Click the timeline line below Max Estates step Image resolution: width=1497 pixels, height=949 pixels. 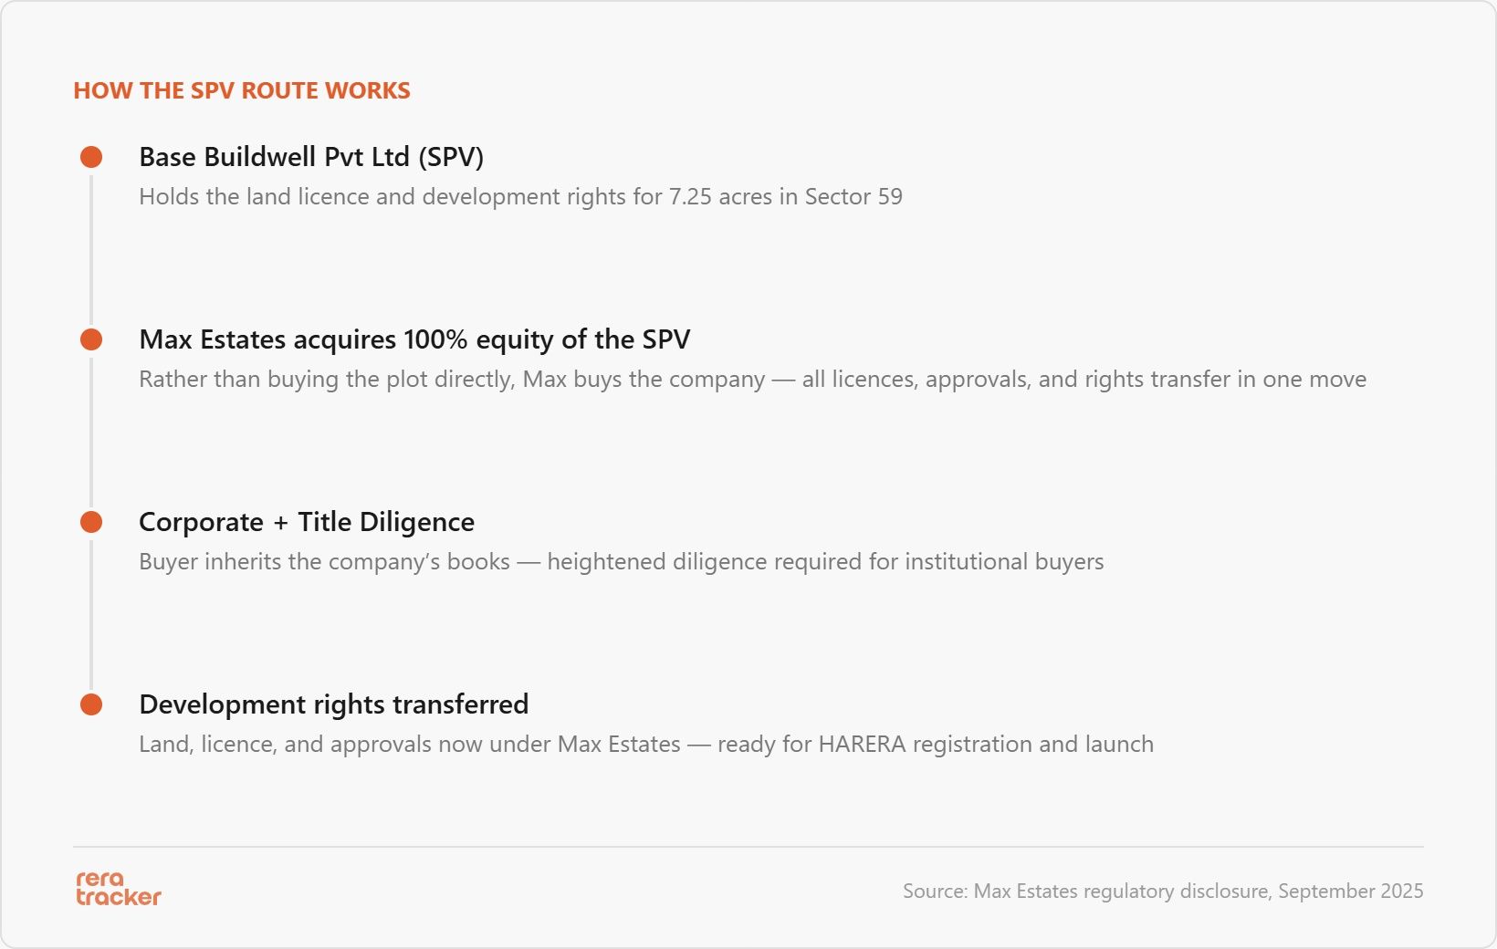pos(91,431)
